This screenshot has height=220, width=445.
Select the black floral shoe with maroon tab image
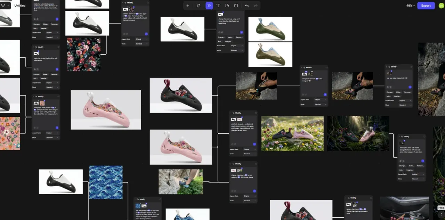click(181, 95)
